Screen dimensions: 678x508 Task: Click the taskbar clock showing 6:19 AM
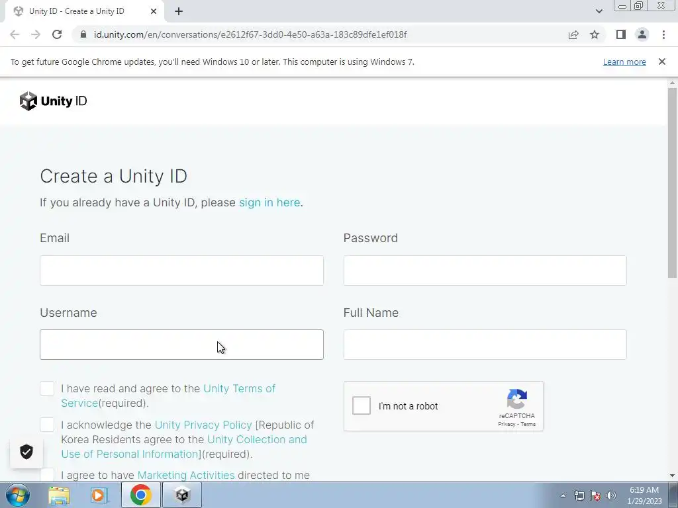coord(644,495)
